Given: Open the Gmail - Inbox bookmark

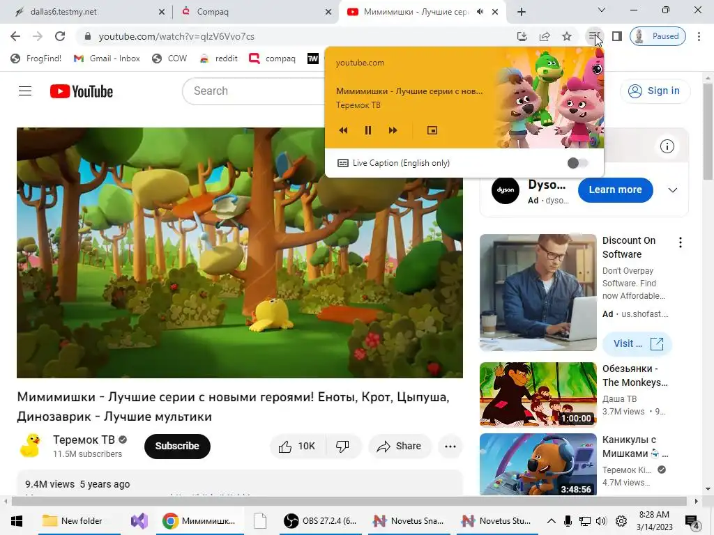Looking at the screenshot, I should point(107,59).
